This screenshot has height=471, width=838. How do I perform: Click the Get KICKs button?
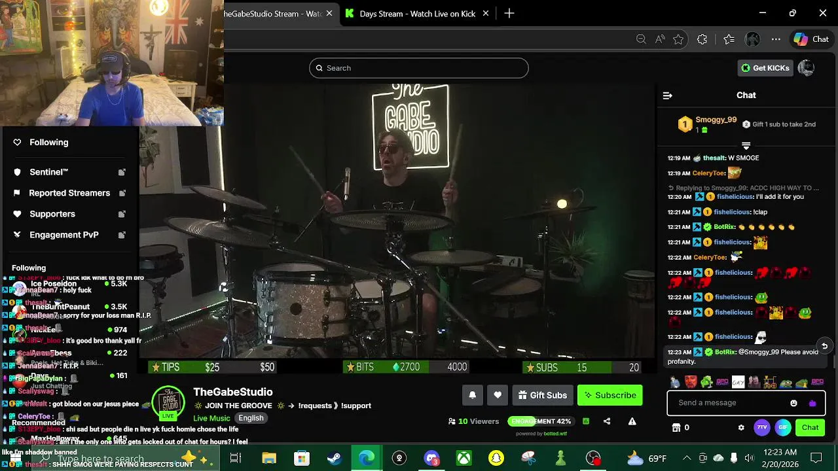point(765,68)
